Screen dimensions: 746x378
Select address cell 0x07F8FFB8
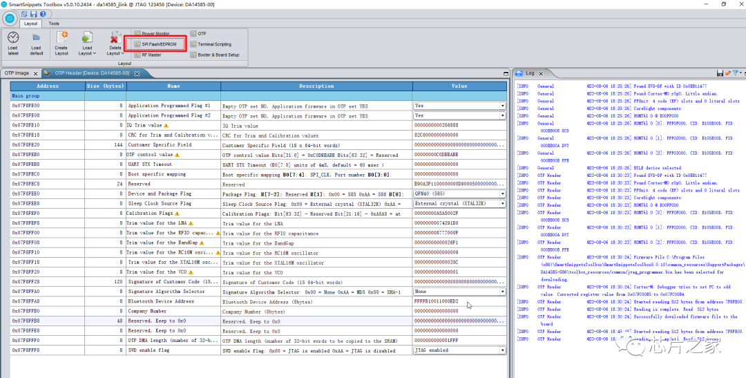coord(48,321)
